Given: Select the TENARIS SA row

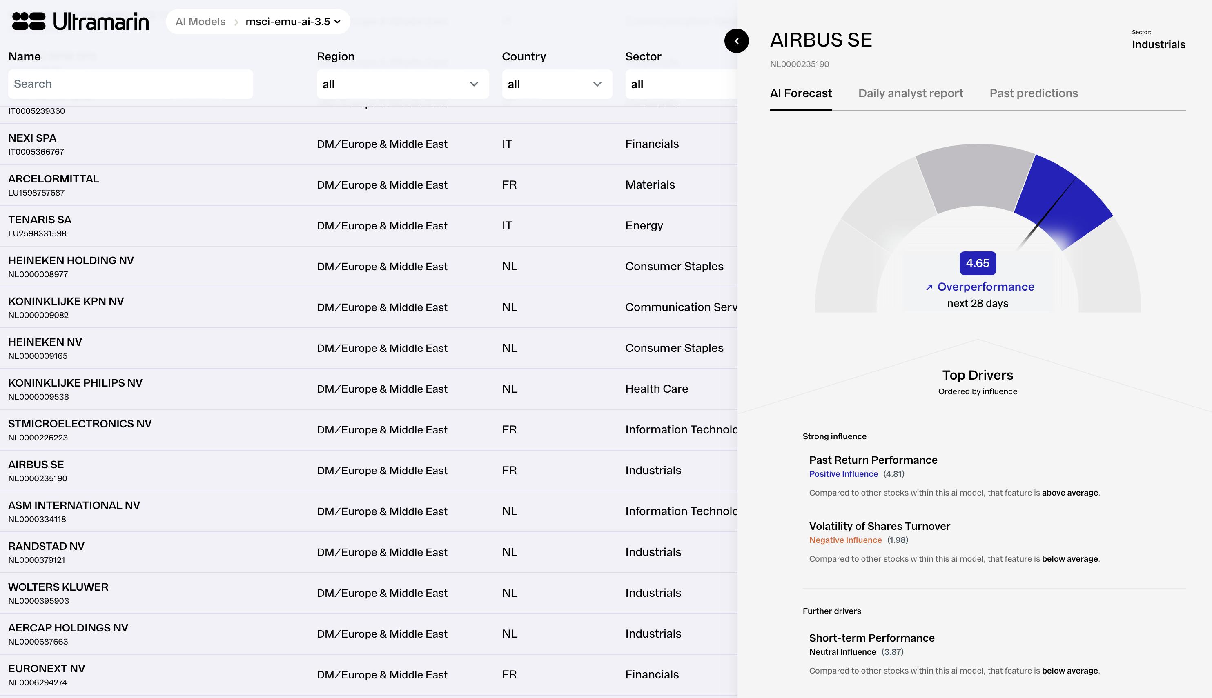Looking at the screenshot, I should (368, 226).
